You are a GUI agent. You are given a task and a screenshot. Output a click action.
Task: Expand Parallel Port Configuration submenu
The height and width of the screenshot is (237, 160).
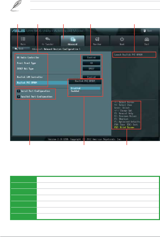click(35, 97)
